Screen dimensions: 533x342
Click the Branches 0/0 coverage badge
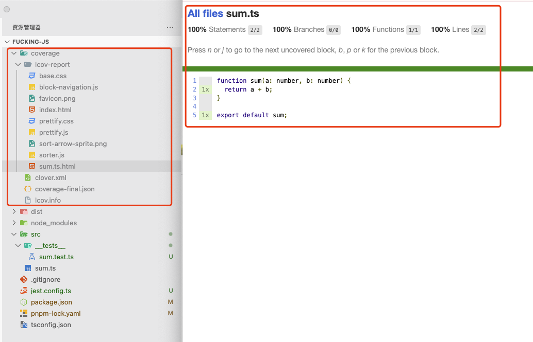coord(334,30)
